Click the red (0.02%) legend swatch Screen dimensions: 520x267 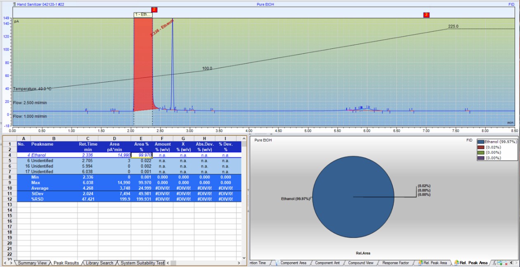(x=481, y=147)
